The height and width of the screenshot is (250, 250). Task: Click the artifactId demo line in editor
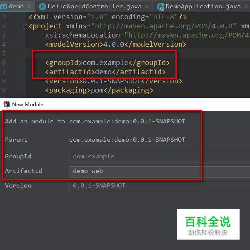coord(105,72)
